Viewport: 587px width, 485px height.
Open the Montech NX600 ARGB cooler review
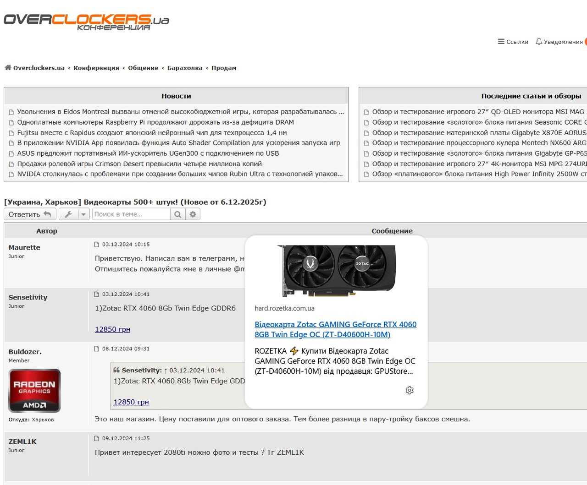click(479, 143)
